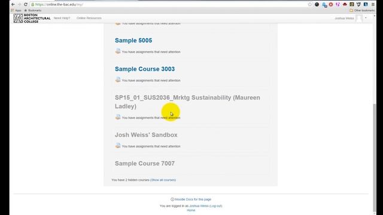Open the Sample Course 7007 course
The image size is (383, 215).
click(x=145, y=163)
